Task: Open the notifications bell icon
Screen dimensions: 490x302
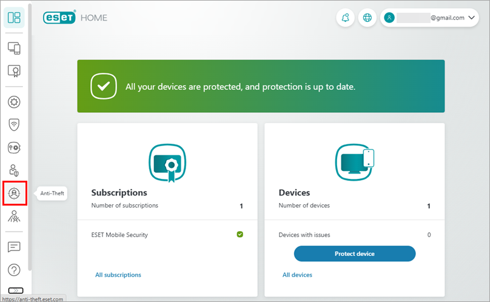Action: click(346, 18)
